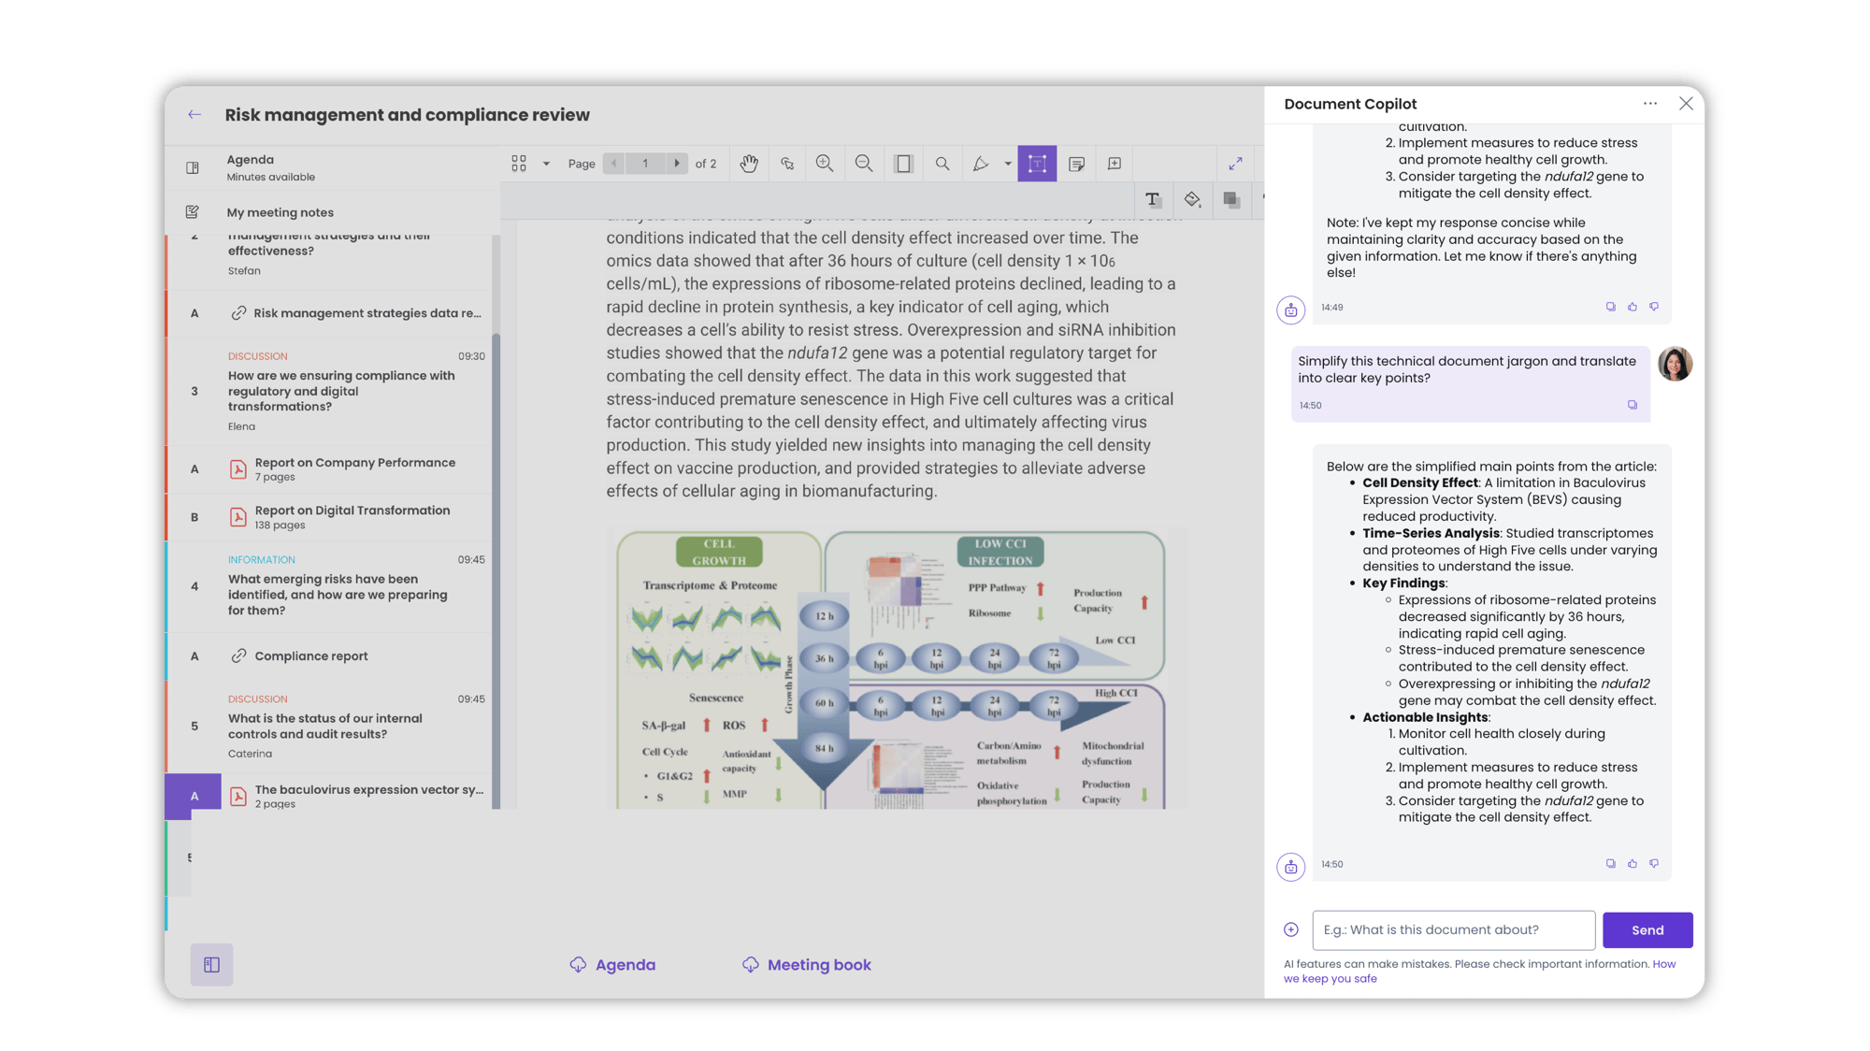
Task: Click the plus icon beside chat input
Action: pos(1291,929)
